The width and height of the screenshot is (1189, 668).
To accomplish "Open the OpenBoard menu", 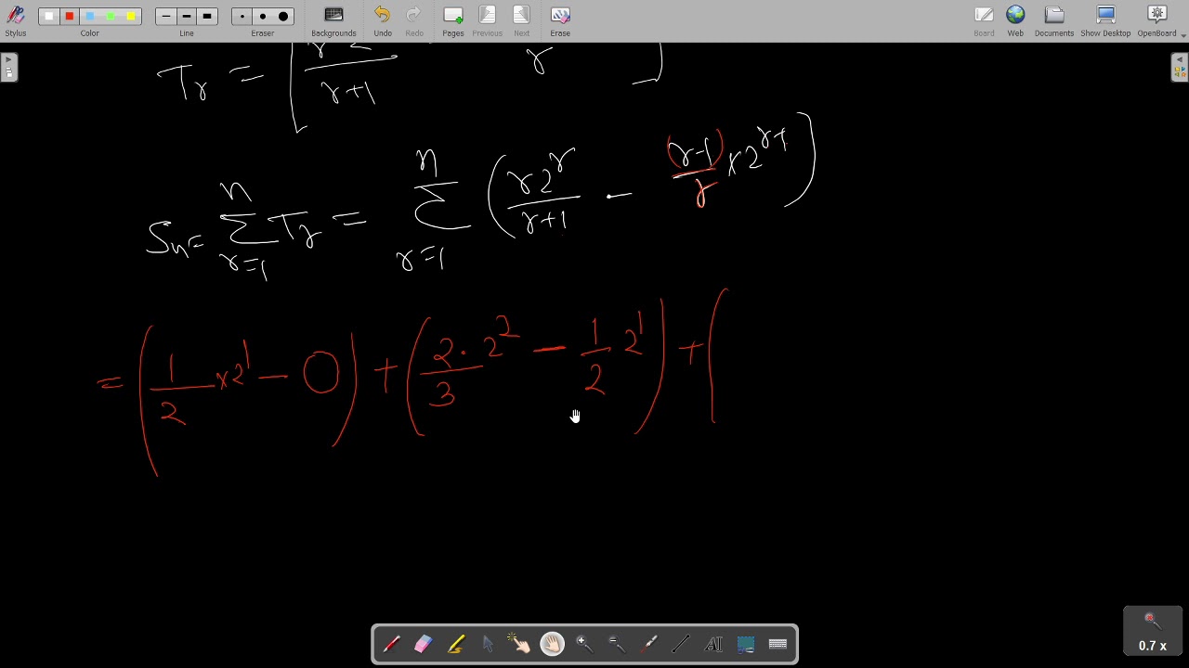I will pyautogui.click(x=1156, y=21).
